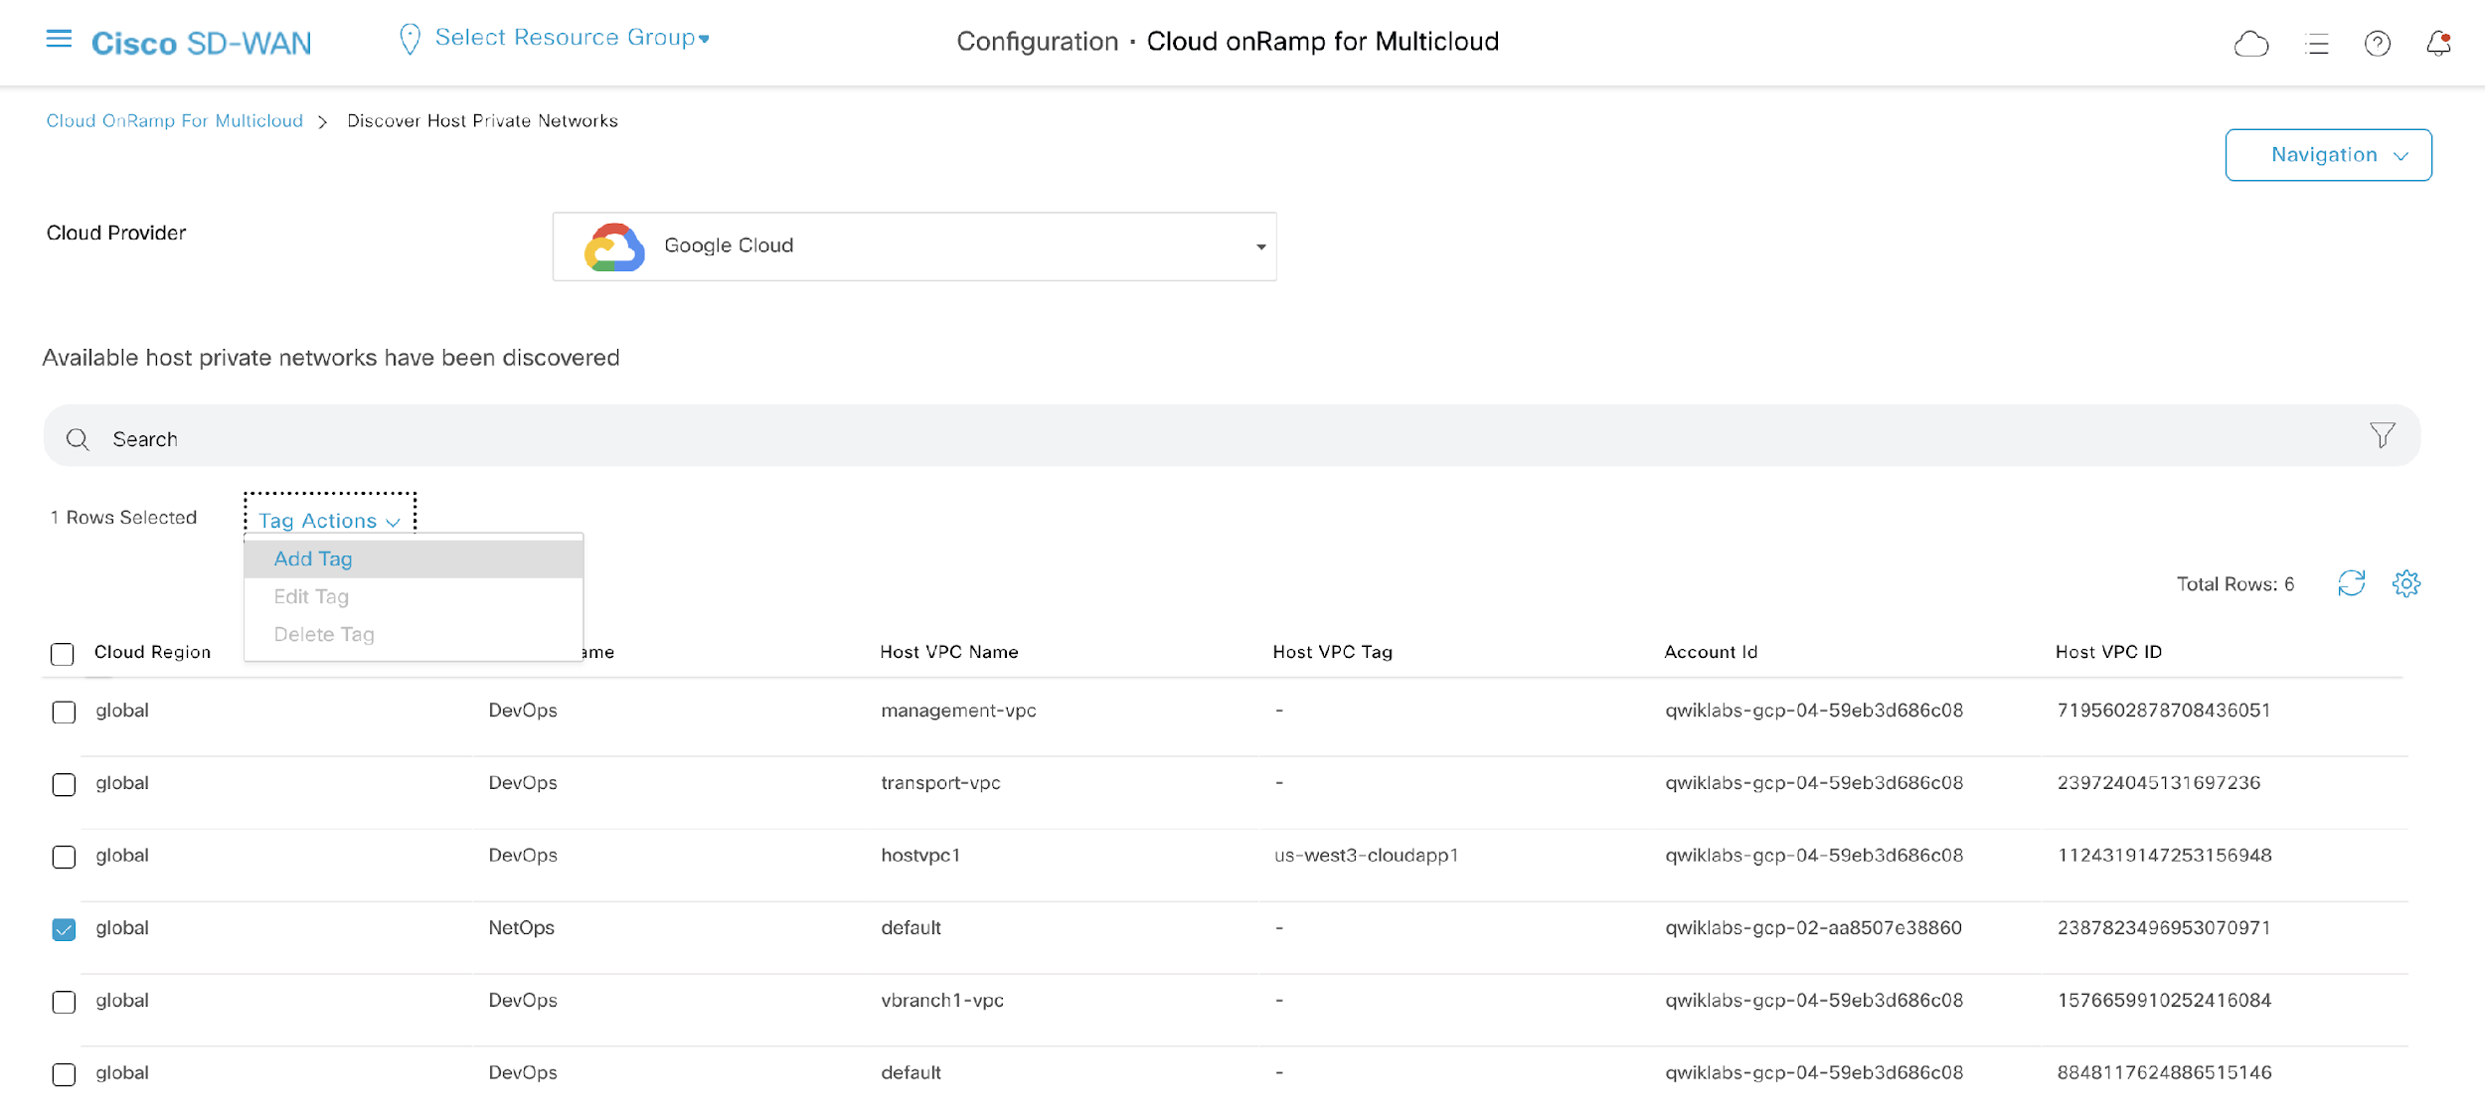Screen dimensions: 2485x1116
Task: Check the DevOps default row checkbox
Action: pyautogui.click(x=64, y=1074)
